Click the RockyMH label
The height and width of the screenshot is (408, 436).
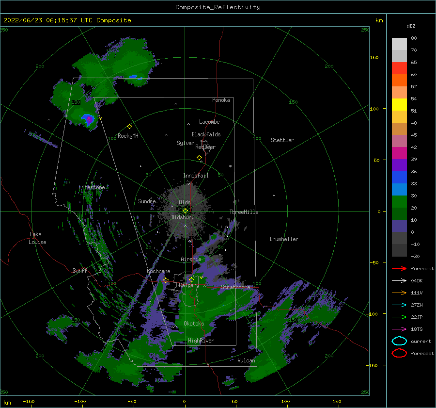(128, 136)
